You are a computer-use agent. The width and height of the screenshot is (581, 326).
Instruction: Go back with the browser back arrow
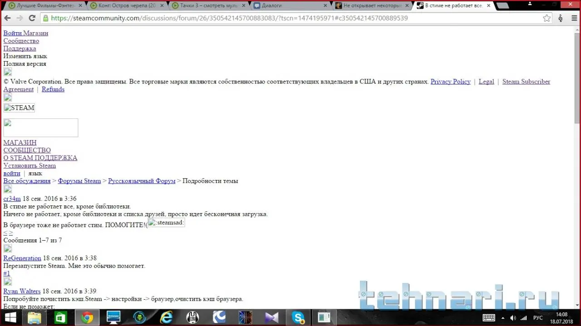pyautogui.click(x=8, y=18)
